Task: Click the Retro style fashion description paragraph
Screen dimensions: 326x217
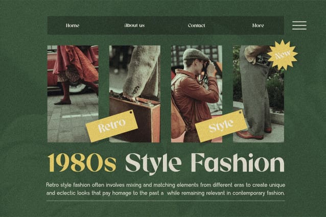Action: click(166, 189)
